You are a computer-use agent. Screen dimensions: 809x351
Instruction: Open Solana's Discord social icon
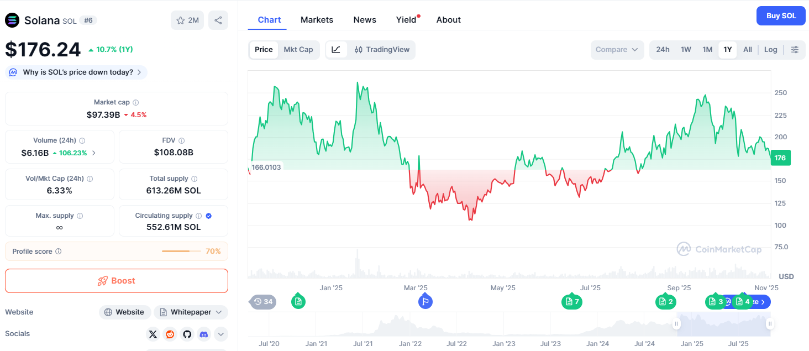pos(204,334)
